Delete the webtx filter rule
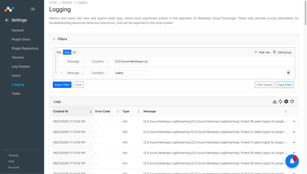 coord(288,73)
